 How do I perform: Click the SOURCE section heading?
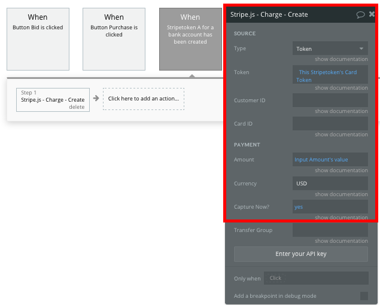[245, 33]
